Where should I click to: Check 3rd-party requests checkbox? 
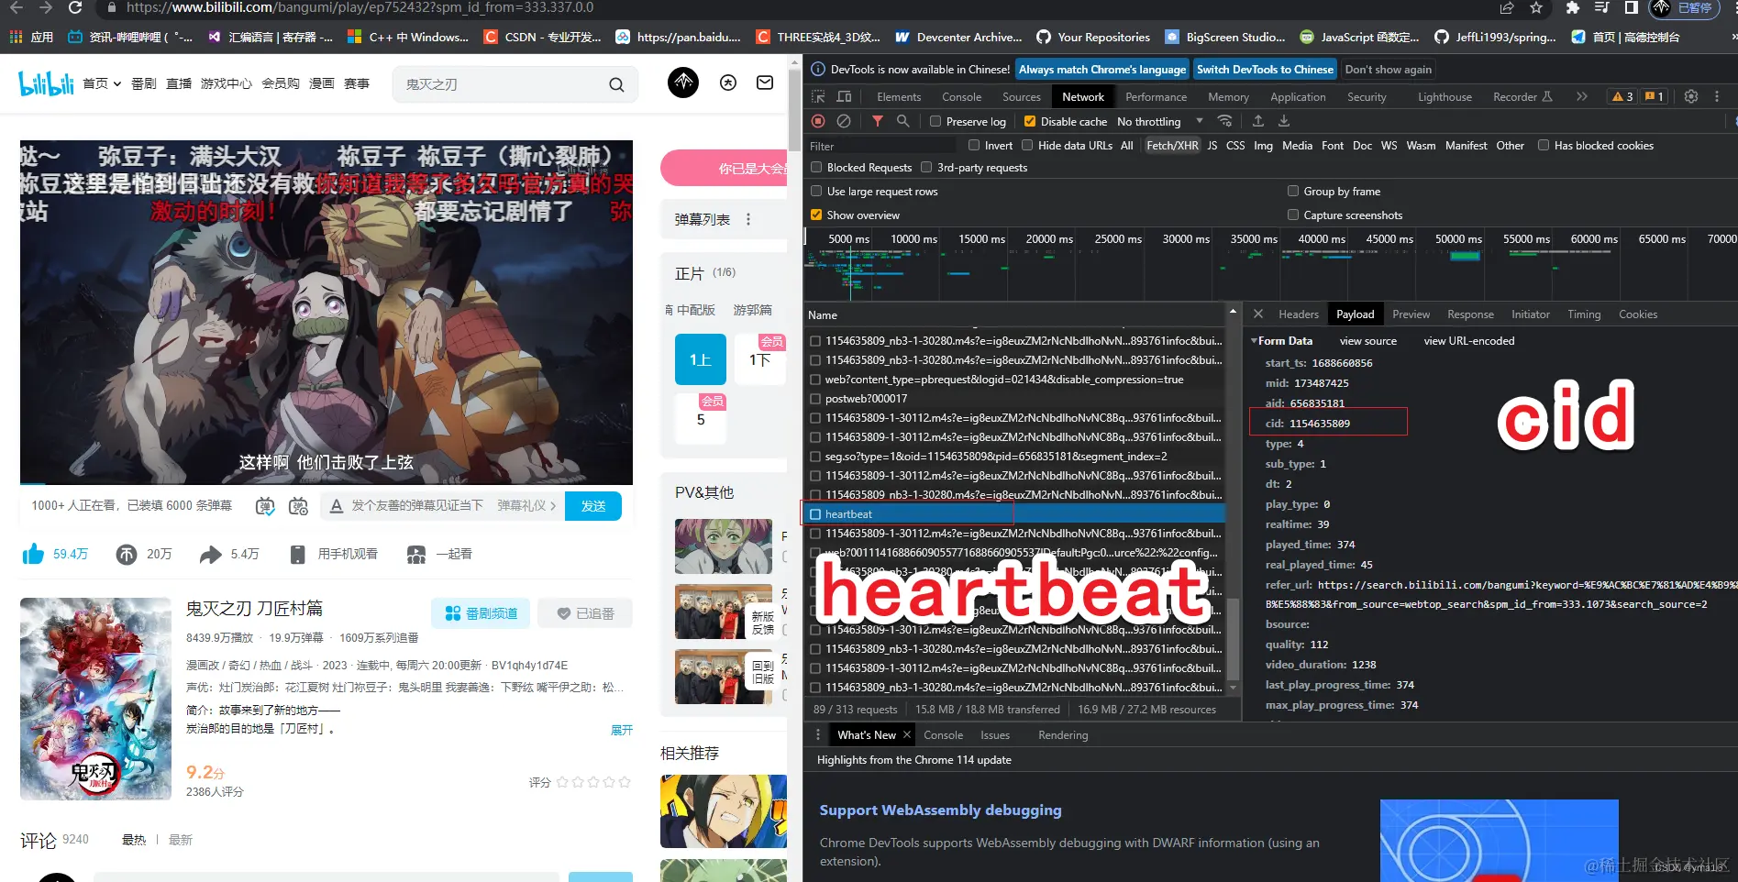tap(926, 167)
